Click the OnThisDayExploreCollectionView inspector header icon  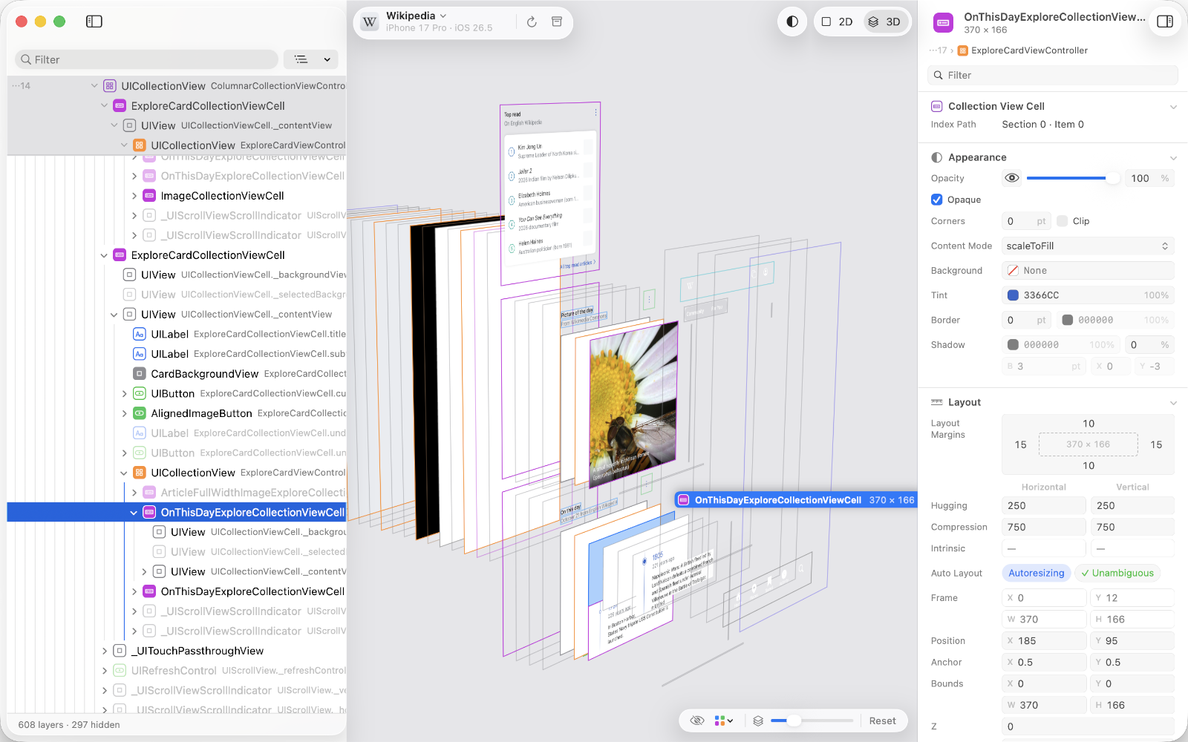[944, 23]
